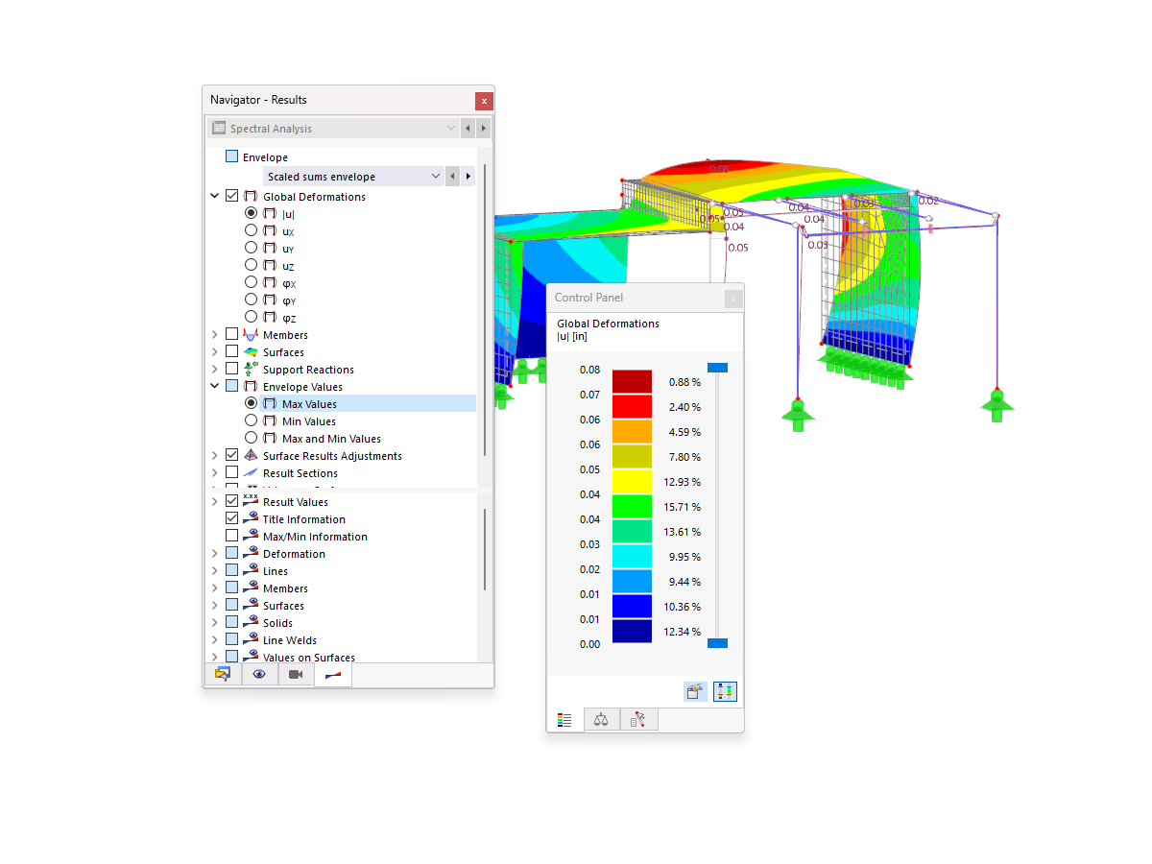Expand the Line Welds display node
The image size is (1152, 864).
215,640
